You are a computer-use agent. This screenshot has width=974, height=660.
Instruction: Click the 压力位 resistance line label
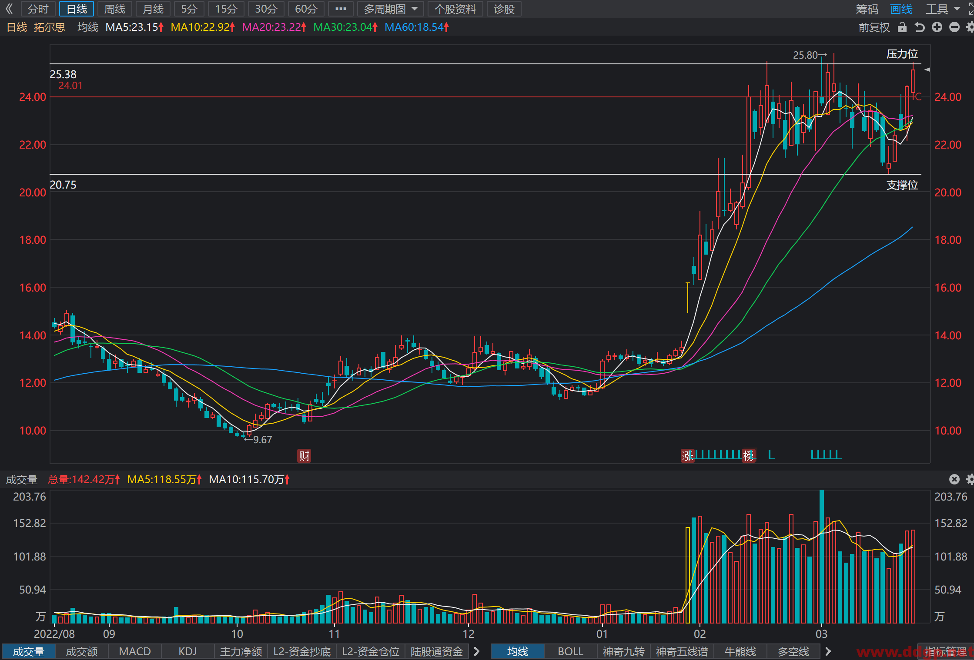(x=902, y=54)
